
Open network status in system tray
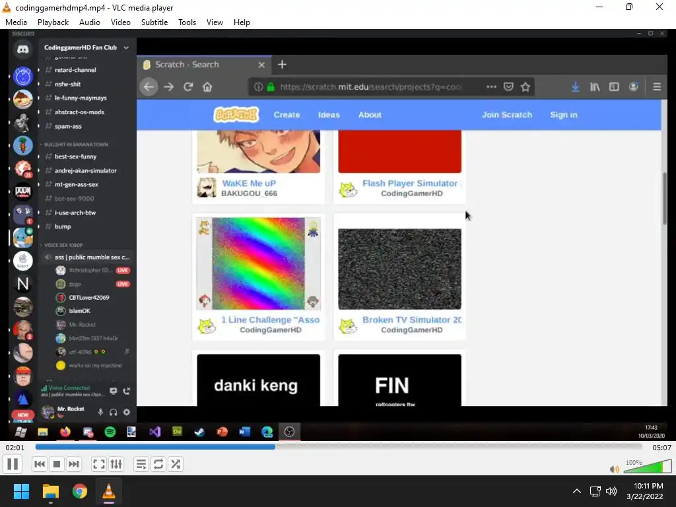coord(595,491)
